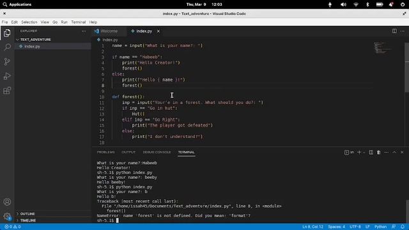Open the Edit menu
The height and width of the screenshot is (230, 409).
click(14, 22)
